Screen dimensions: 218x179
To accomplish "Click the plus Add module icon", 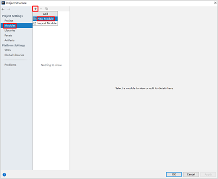I will [x=35, y=9].
